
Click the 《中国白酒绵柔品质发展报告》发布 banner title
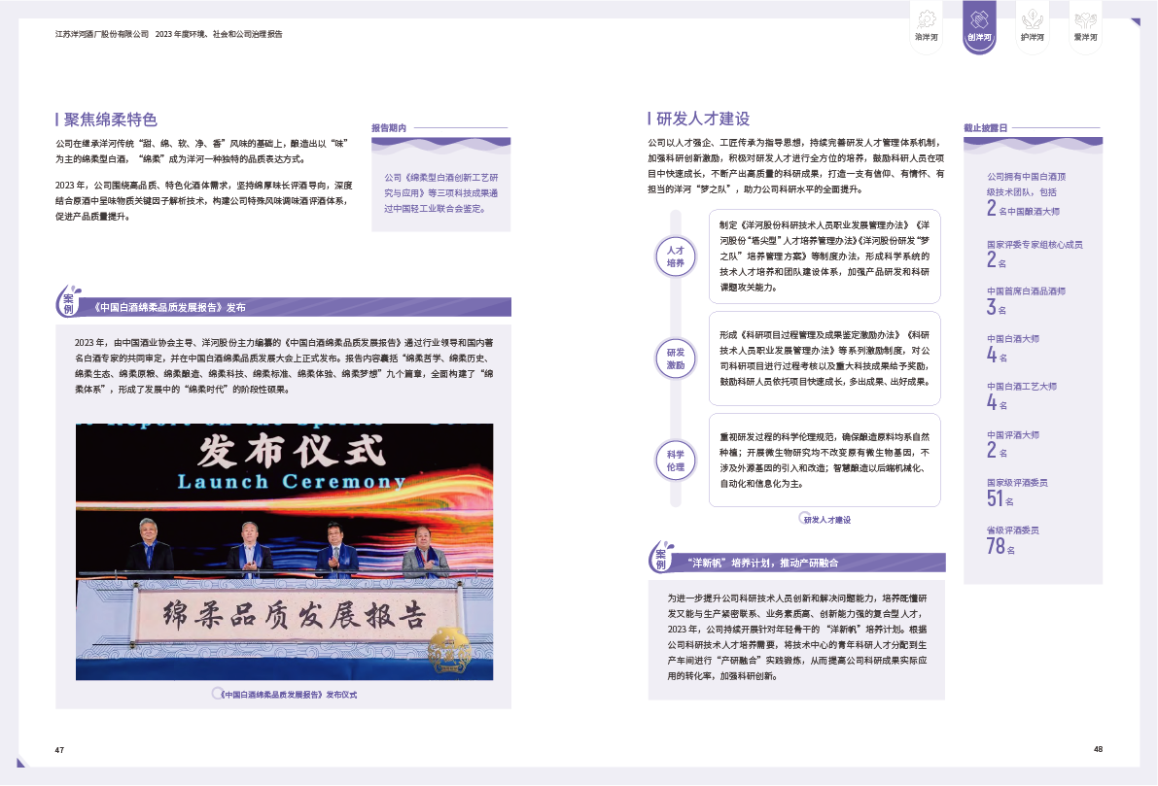(x=171, y=308)
